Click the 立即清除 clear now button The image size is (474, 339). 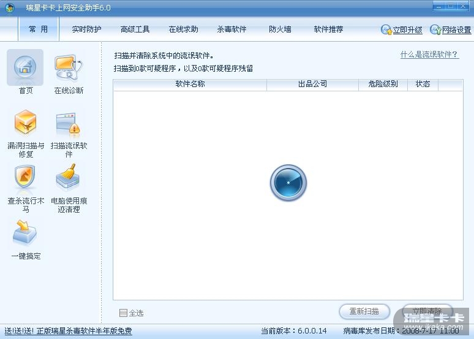click(427, 311)
